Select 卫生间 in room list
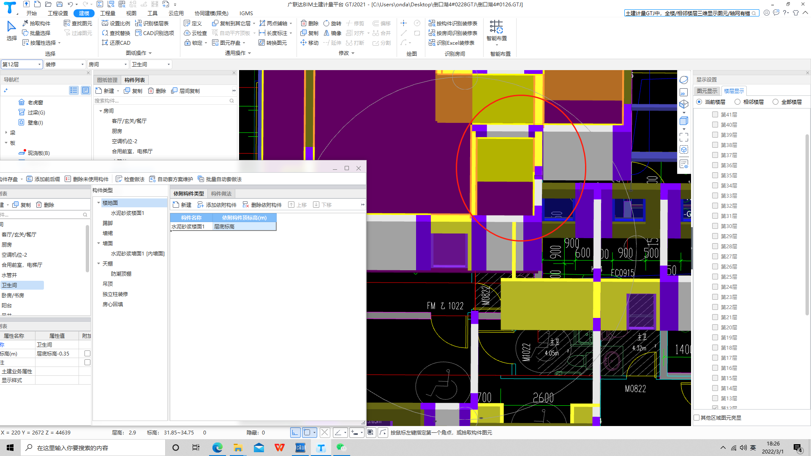The width and height of the screenshot is (811, 456). point(22,285)
